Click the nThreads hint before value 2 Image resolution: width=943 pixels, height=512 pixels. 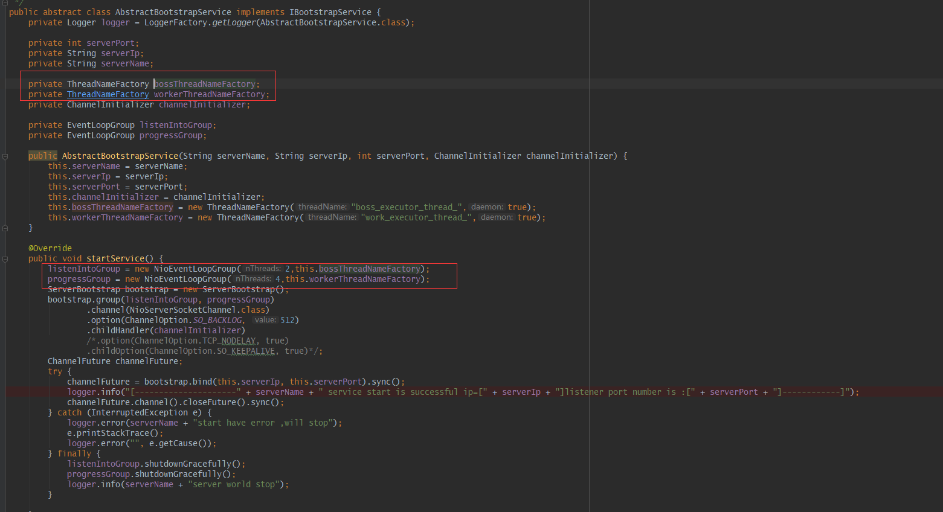(263, 269)
